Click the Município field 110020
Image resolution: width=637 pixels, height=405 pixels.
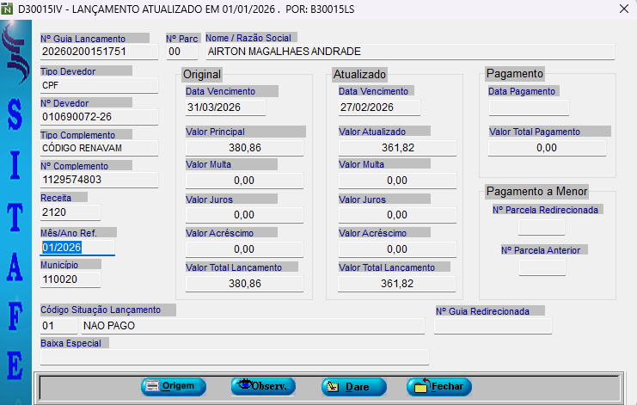pyautogui.click(x=70, y=279)
